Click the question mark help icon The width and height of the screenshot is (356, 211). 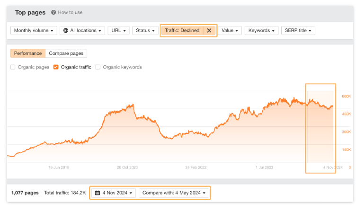point(53,12)
